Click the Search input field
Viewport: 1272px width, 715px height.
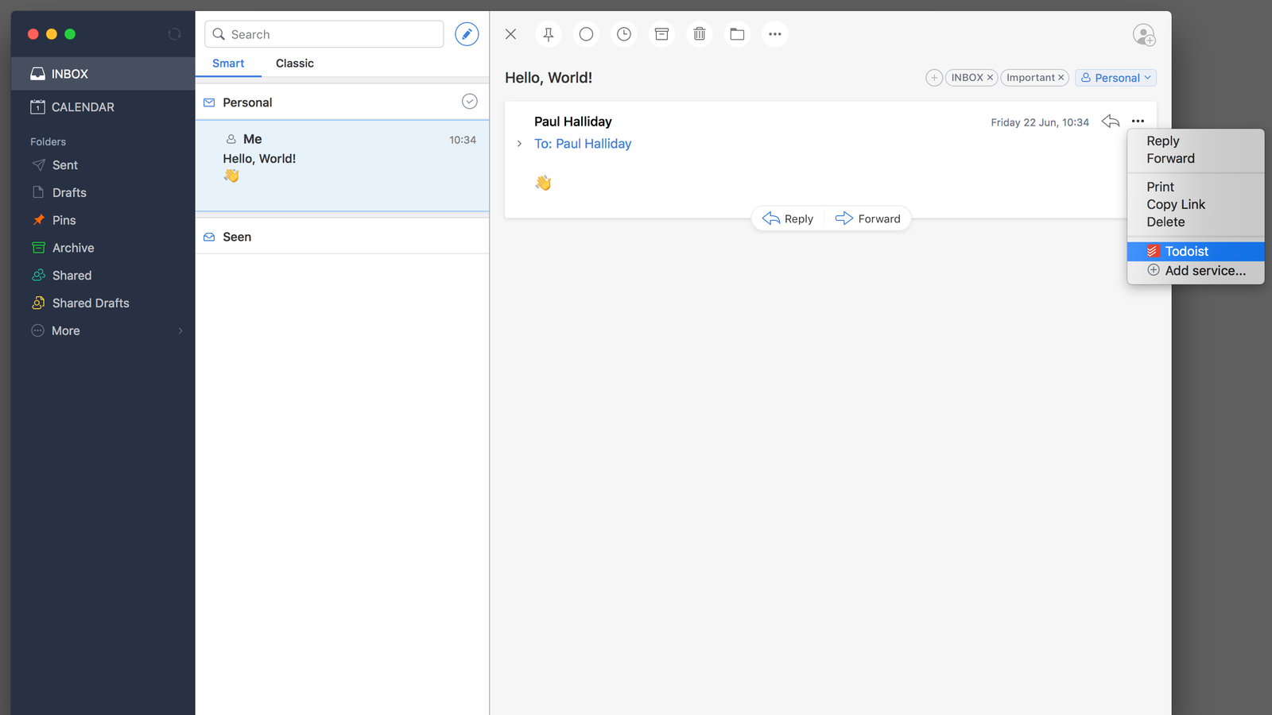pyautogui.click(x=324, y=34)
